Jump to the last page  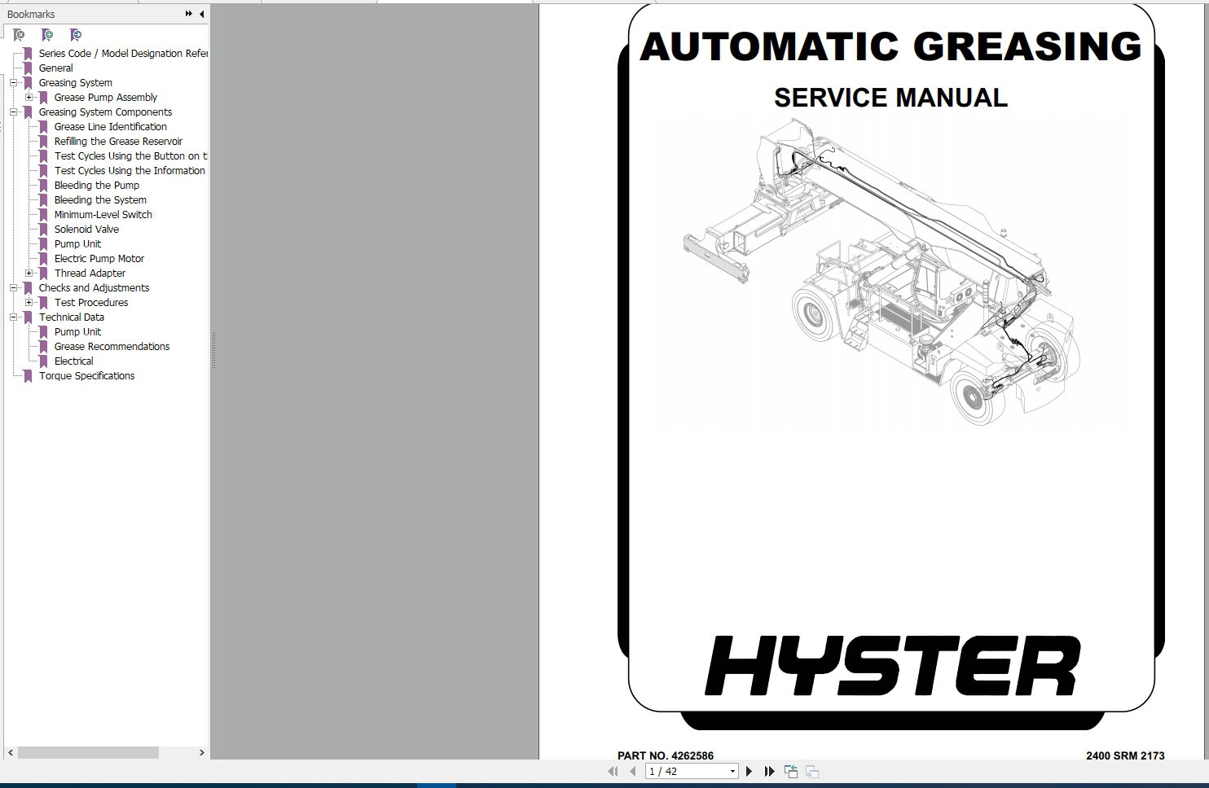pos(769,771)
